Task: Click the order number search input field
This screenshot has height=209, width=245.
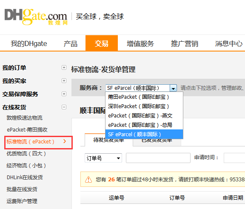Action: click(158, 158)
